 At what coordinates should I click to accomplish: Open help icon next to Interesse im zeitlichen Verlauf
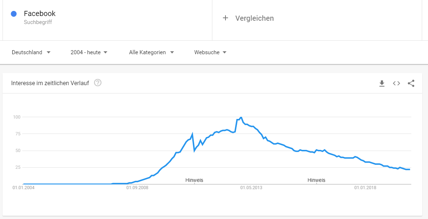pyautogui.click(x=98, y=83)
